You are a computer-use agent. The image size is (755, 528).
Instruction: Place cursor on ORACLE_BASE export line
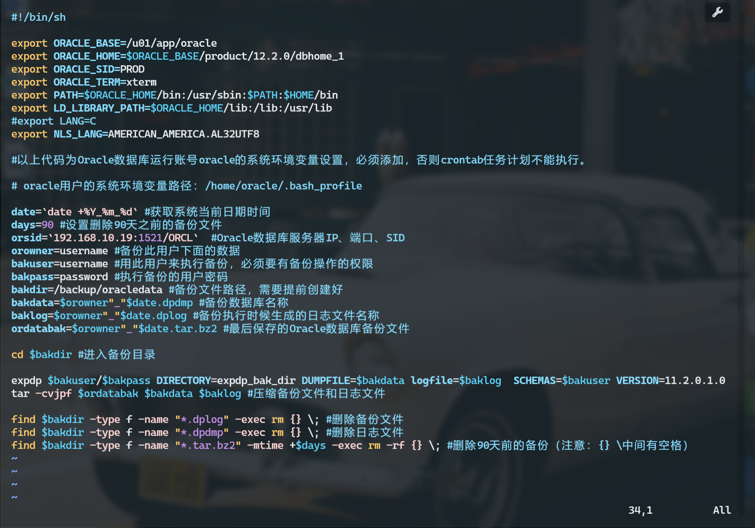[114, 43]
